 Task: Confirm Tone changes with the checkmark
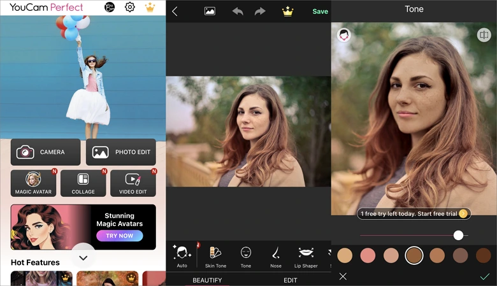[x=485, y=277]
